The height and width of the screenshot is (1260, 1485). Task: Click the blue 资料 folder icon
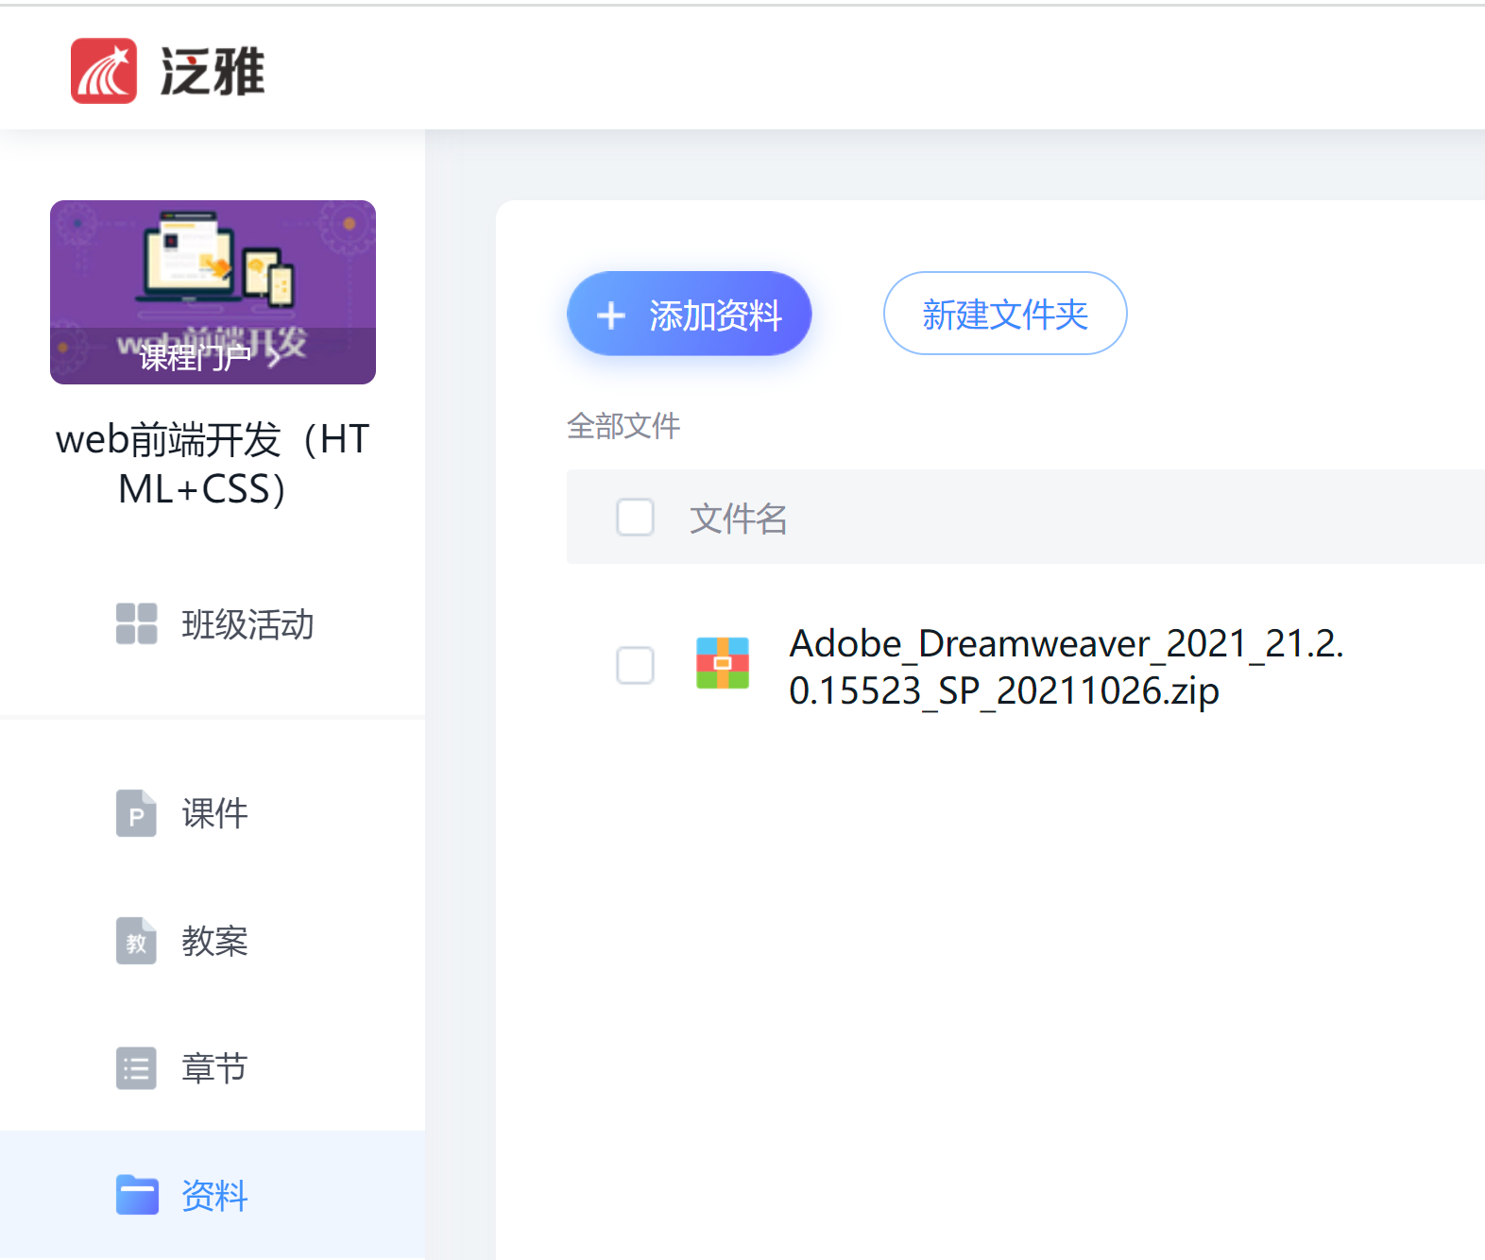(x=137, y=1195)
